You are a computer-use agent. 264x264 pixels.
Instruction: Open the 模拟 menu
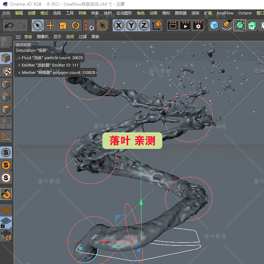click(166, 13)
